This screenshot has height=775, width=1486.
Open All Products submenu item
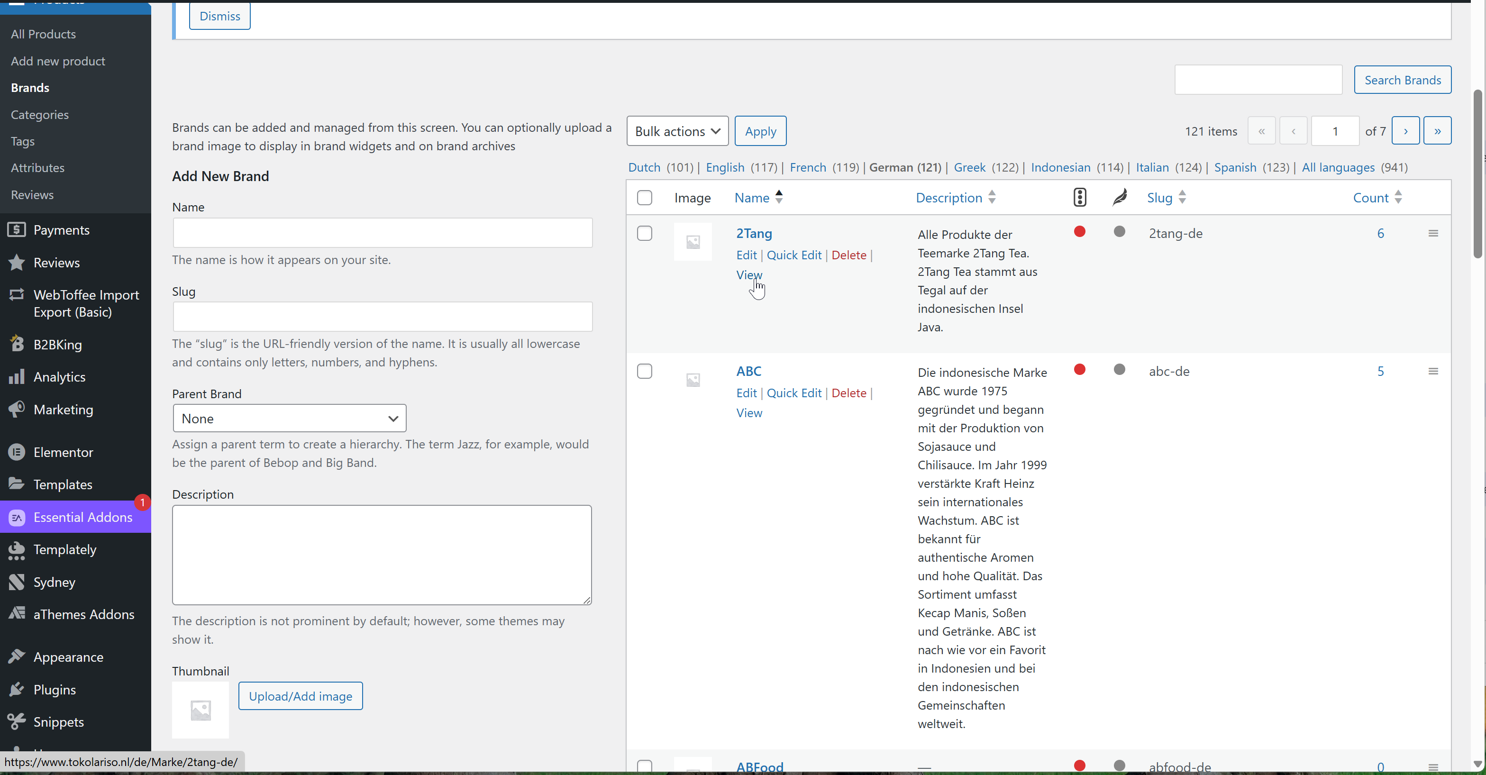click(43, 34)
